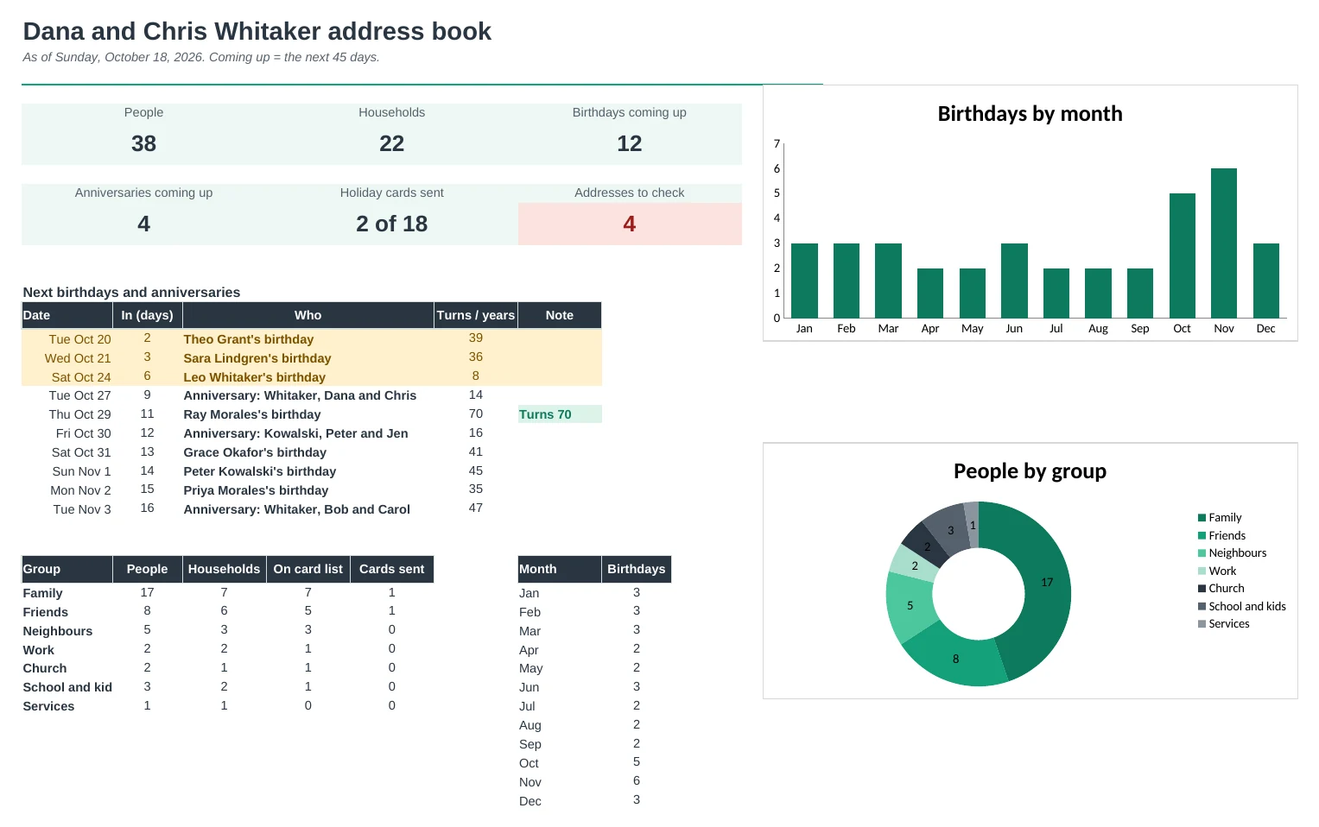This screenshot has width=1319, height=827.
Task: Click the Family donut segment labeled 17
Action: (1047, 583)
